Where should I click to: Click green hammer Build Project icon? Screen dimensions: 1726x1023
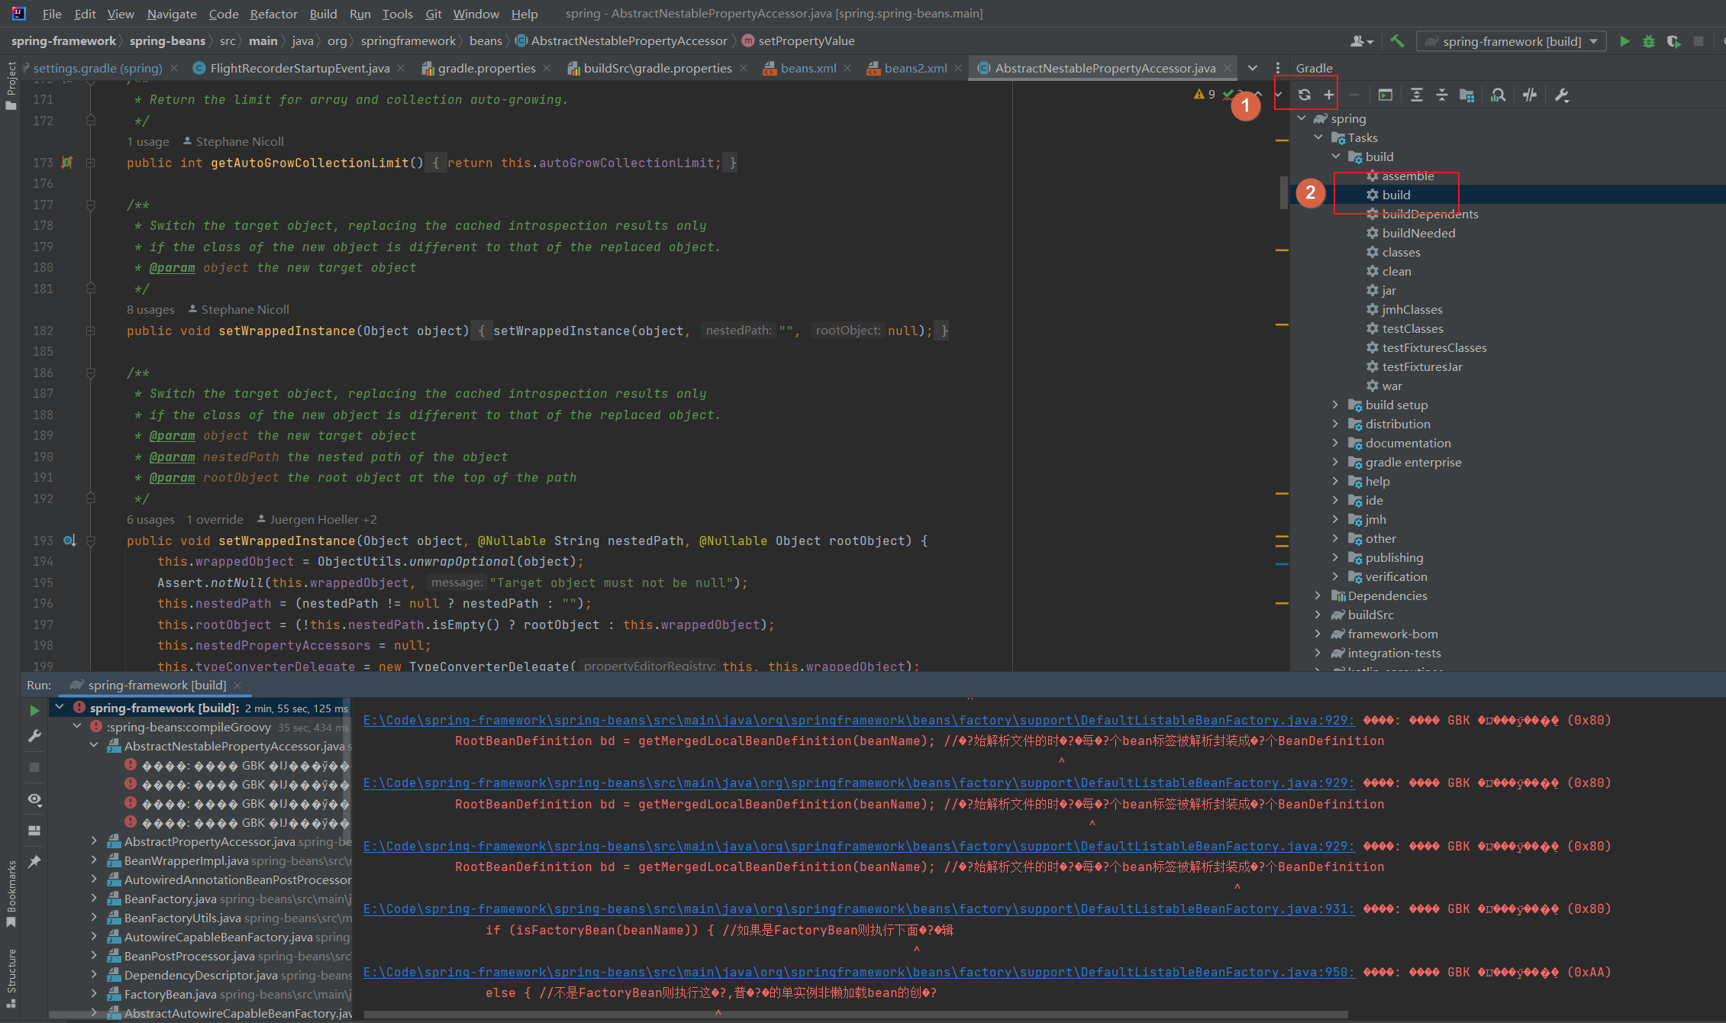coord(1397,41)
